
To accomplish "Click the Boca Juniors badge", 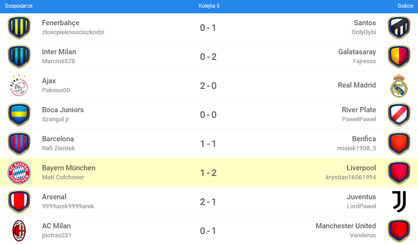I will (19, 115).
